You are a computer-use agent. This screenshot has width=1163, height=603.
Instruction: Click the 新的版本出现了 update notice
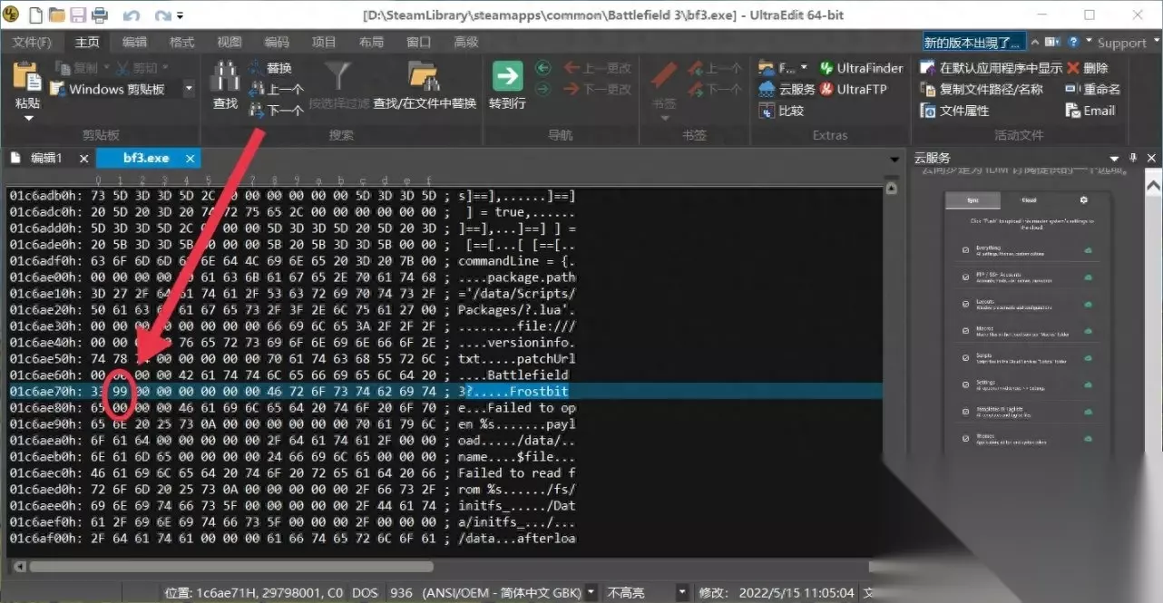point(974,42)
